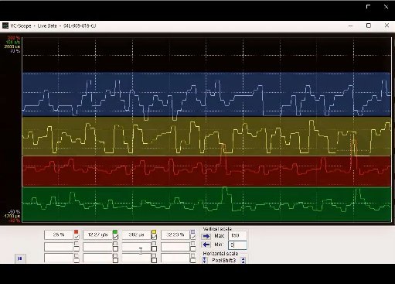Exit fullscreen with the top corner icon
This screenshot has height=284, width=395.
point(368,7)
